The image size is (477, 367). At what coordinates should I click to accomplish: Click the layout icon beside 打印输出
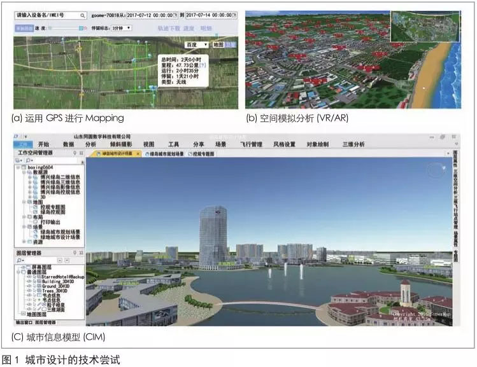[36, 222]
